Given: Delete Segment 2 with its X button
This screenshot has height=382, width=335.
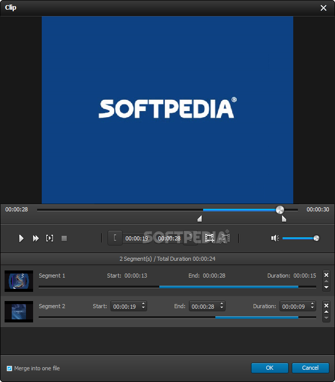Looking at the screenshot, I should coord(326,306).
